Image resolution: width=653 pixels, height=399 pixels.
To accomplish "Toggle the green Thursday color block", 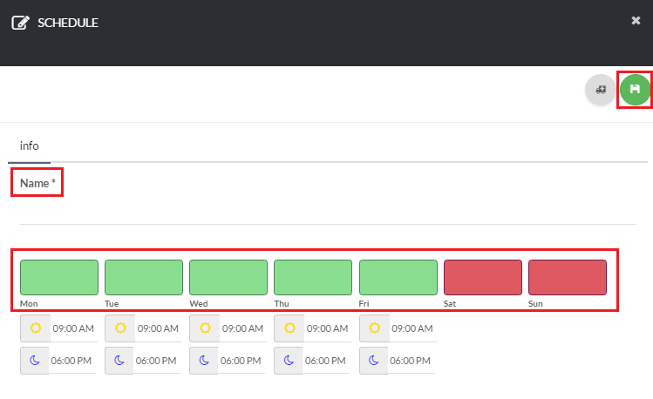I will coord(313,277).
